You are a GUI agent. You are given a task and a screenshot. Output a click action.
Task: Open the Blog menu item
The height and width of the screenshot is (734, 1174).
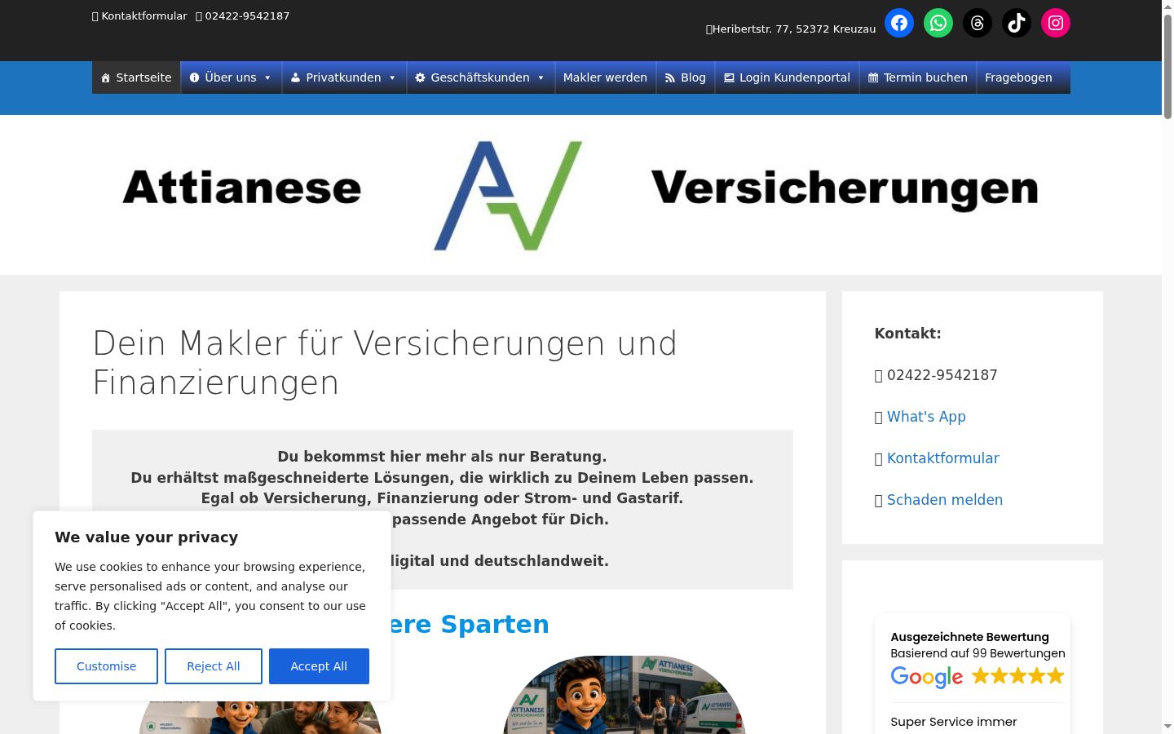tap(686, 77)
